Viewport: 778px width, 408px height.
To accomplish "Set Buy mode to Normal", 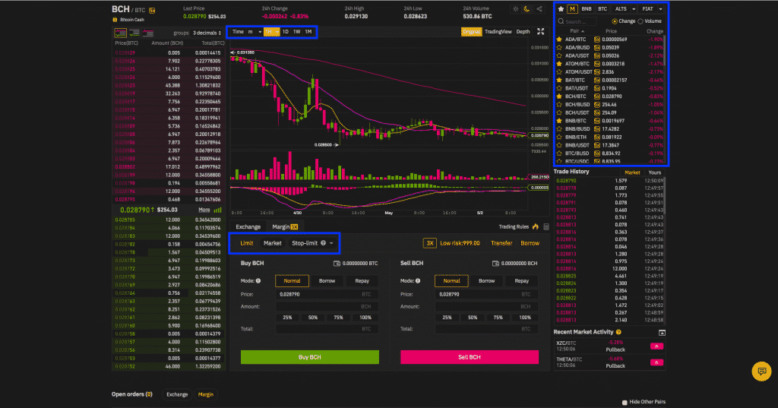I will pyautogui.click(x=292, y=281).
